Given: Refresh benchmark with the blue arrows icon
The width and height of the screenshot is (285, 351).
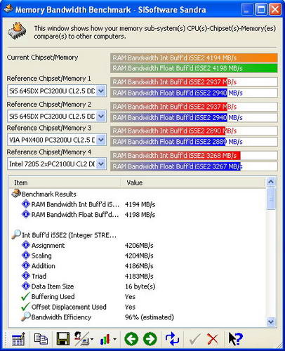Looking at the screenshot, I should [172, 338].
